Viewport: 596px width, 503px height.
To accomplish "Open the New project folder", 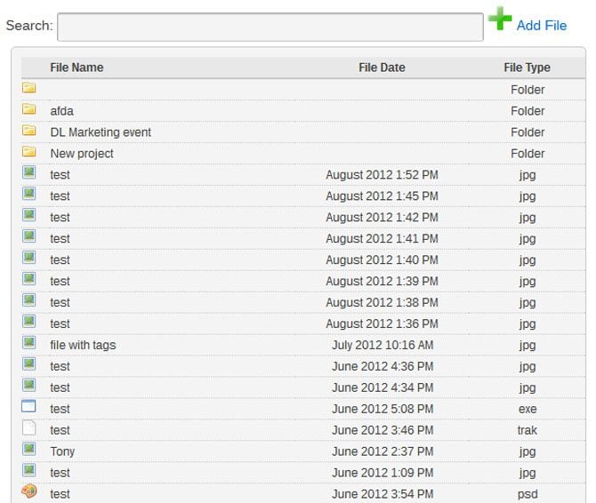I will [82, 154].
